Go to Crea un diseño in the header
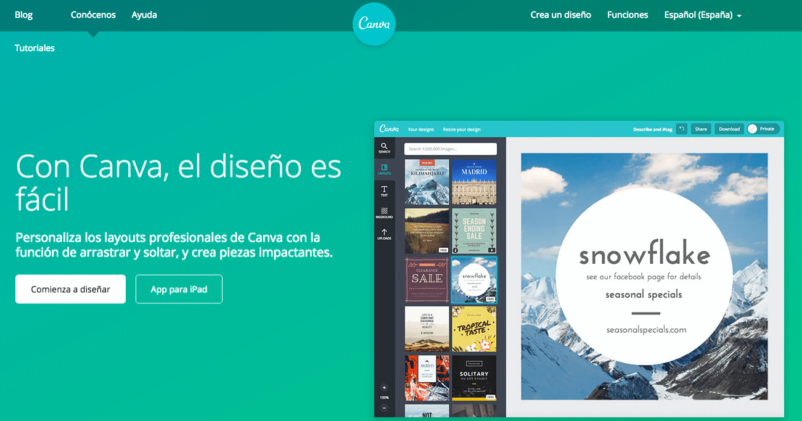Screen dimensions: 802x421 (560, 15)
